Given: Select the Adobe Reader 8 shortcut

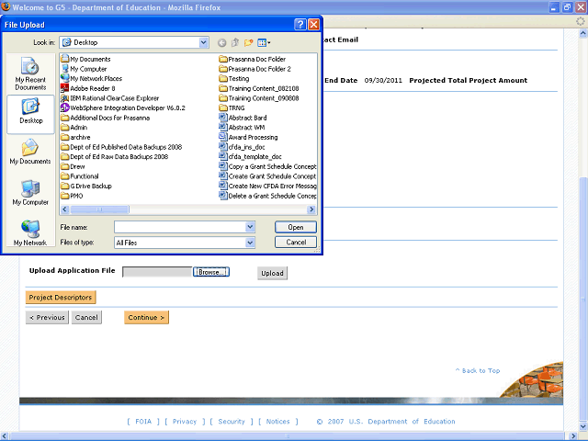Looking at the screenshot, I should [88, 88].
